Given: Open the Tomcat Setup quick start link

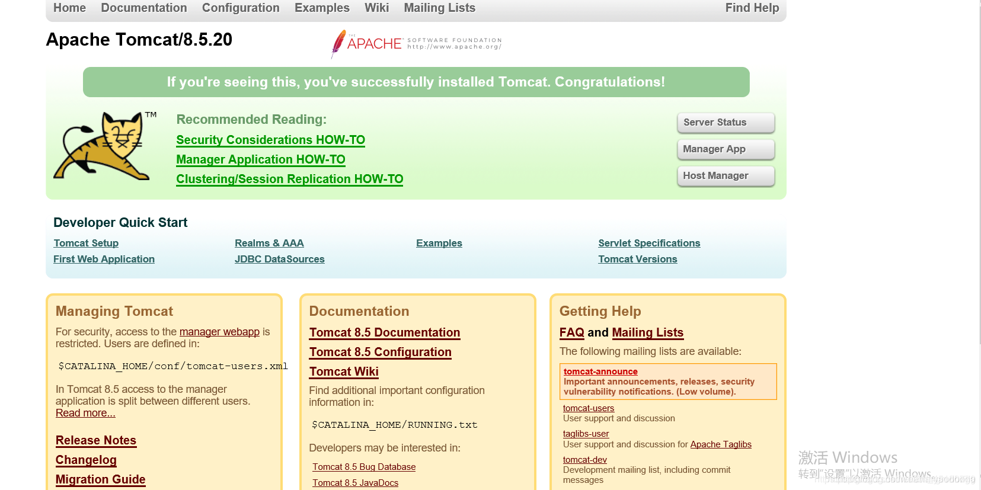Looking at the screenshot, I should [86, 243].
